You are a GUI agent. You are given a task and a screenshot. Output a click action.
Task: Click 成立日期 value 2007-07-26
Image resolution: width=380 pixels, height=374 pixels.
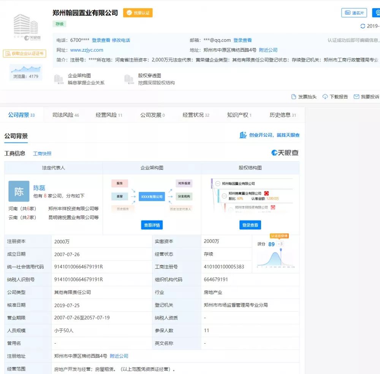[67, 255]
